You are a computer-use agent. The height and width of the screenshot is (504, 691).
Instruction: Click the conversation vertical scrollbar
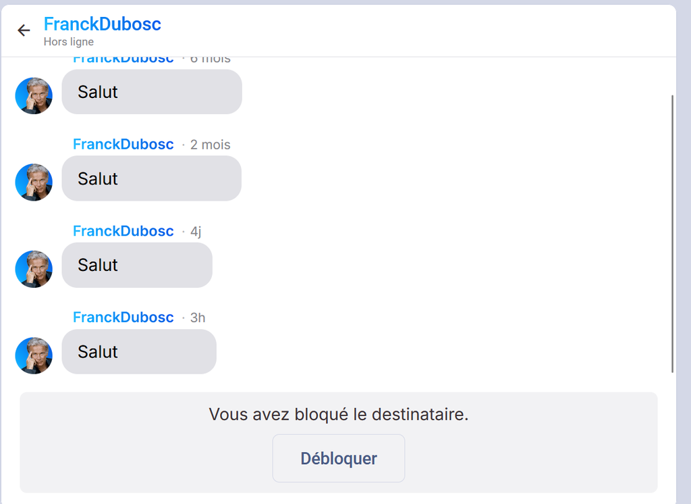673,234
